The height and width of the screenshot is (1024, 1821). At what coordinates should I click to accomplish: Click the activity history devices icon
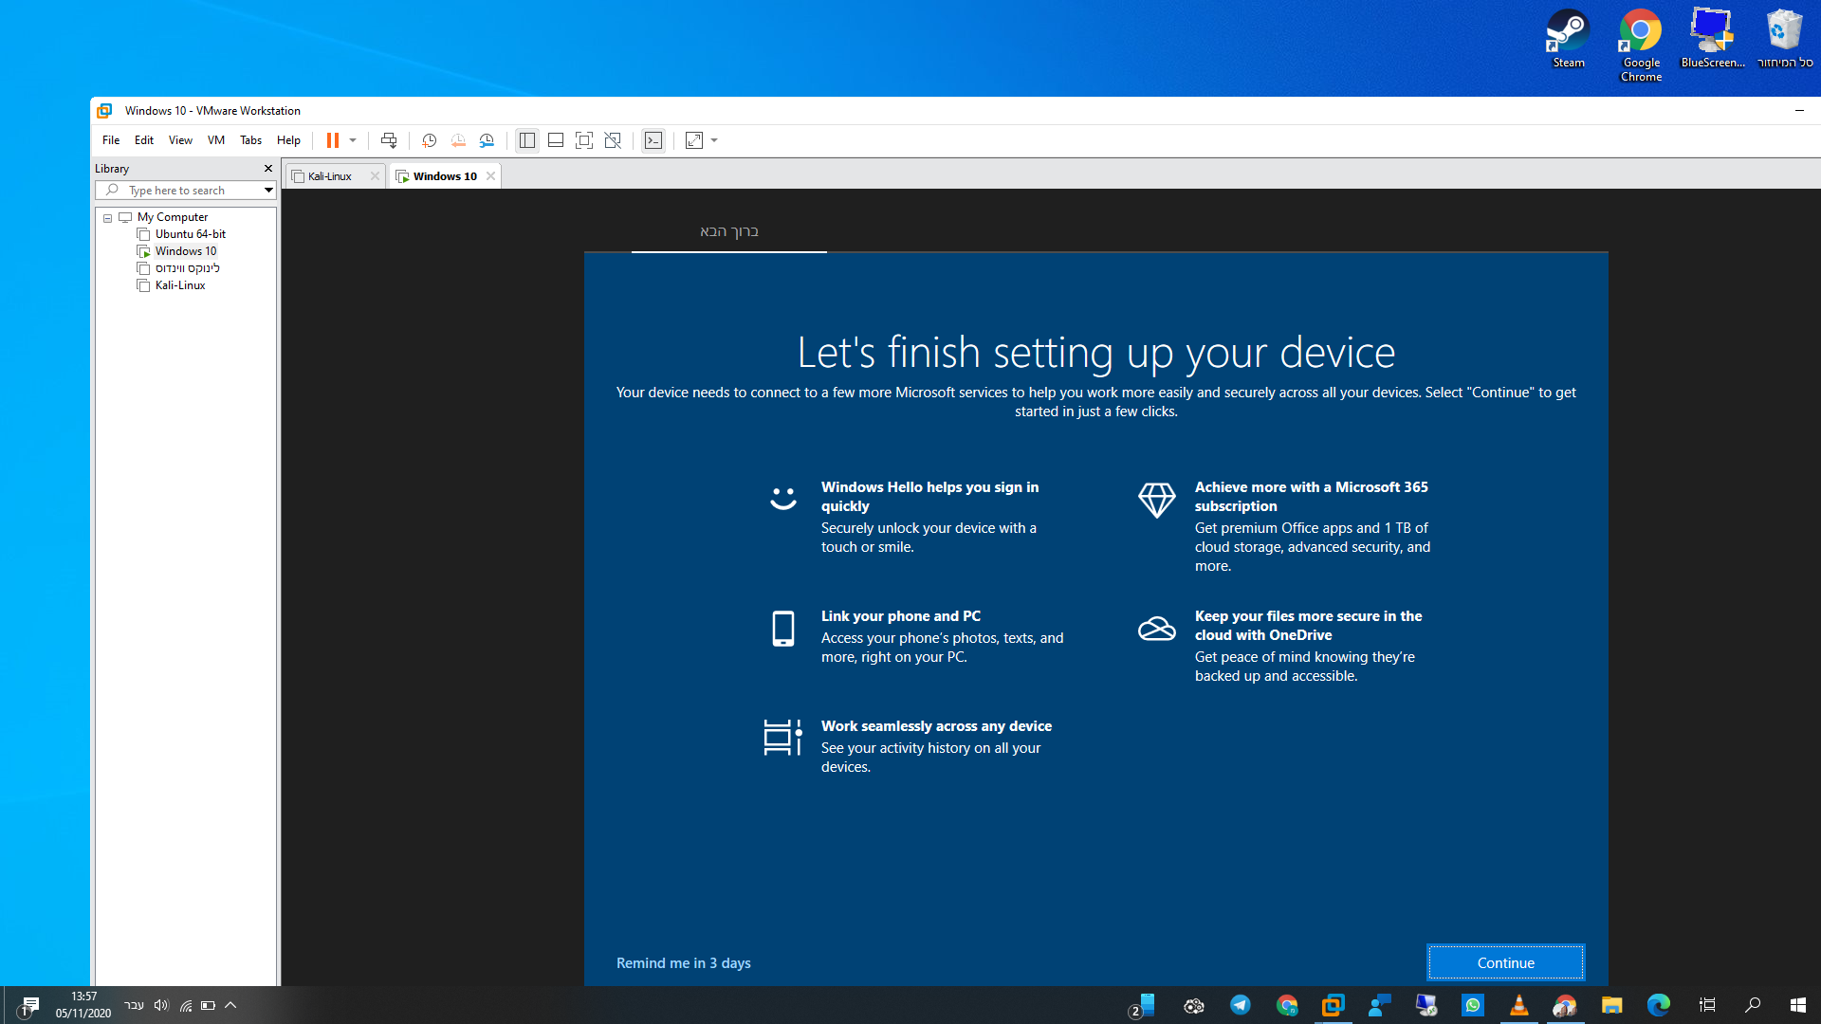(782, 737)
